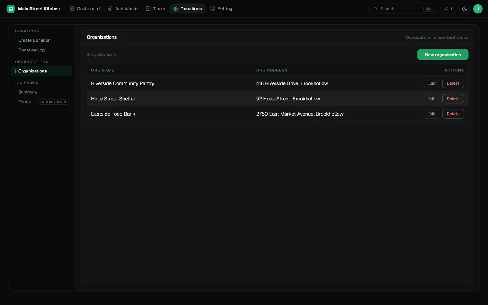488x305 pixels.
Task: Click the Hope Street Shelter name
Action: tap(113, 98)
